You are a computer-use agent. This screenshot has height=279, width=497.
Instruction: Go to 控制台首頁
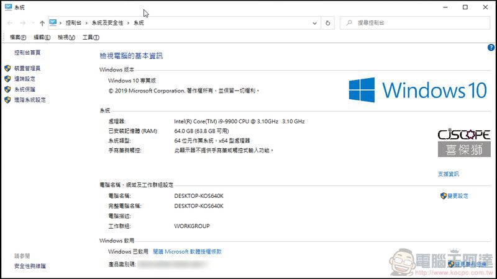[27, 53]
